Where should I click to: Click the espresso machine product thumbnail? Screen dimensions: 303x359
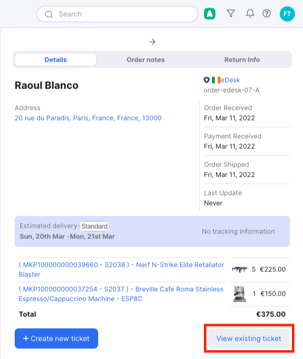click(x=239, y=294)
